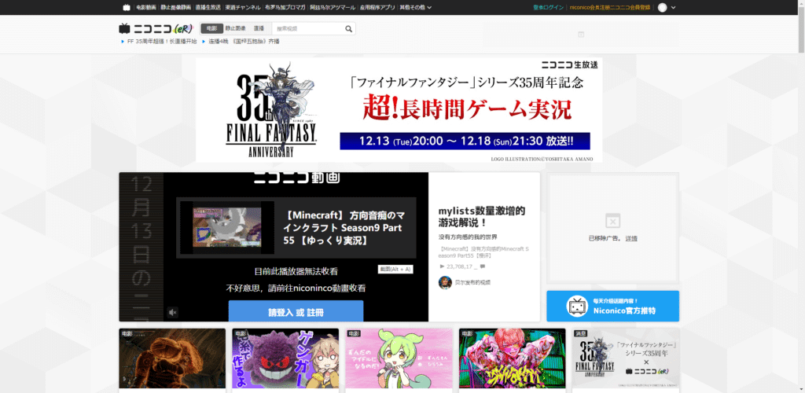Toggle the muted speaker icon in player
Viewport: 805px width, 393px height.
173,312
